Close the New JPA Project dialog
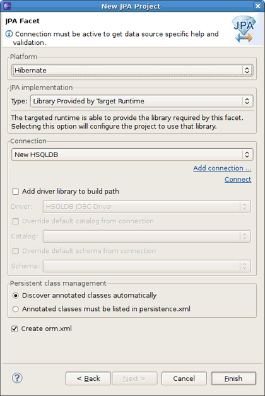Screen dimensions: 265x396 257,6
